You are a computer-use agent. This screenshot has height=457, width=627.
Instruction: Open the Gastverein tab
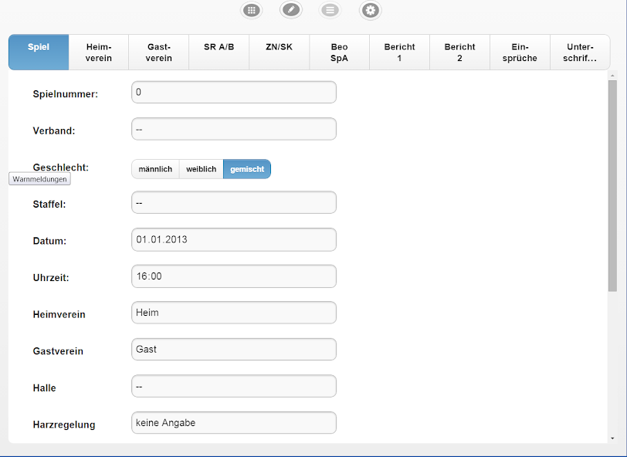click(x=159, y=52)
